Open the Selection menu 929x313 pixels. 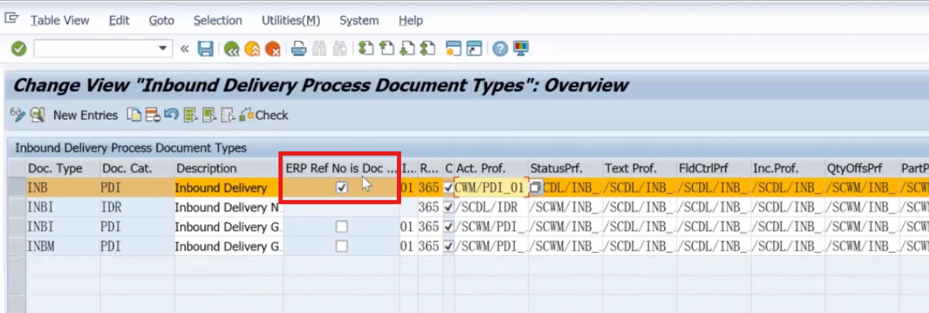(x=218, y=20)
